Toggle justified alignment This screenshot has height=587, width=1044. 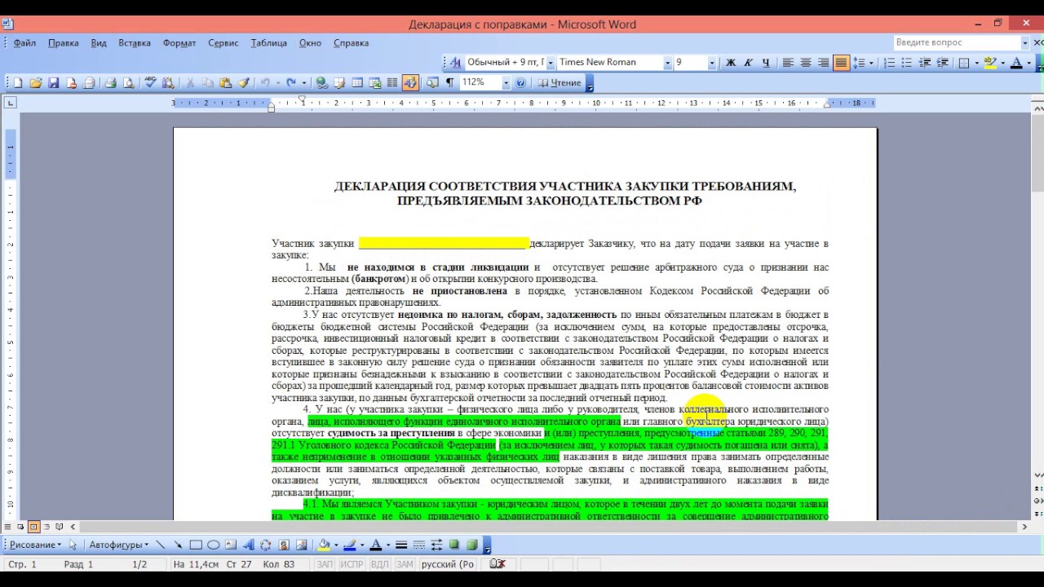(x=841, y=63)
